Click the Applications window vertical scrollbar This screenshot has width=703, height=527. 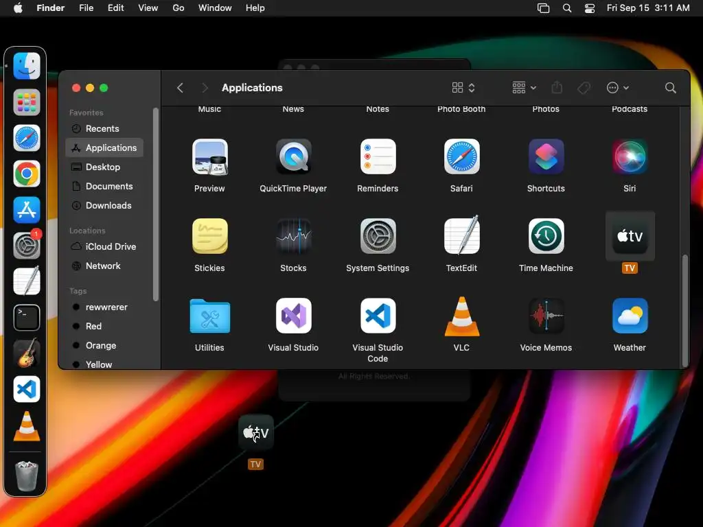click(684, 310)
